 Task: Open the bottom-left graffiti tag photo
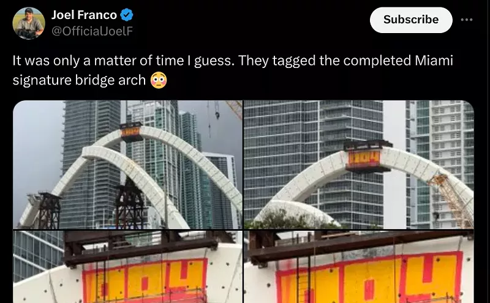(128, 267)
